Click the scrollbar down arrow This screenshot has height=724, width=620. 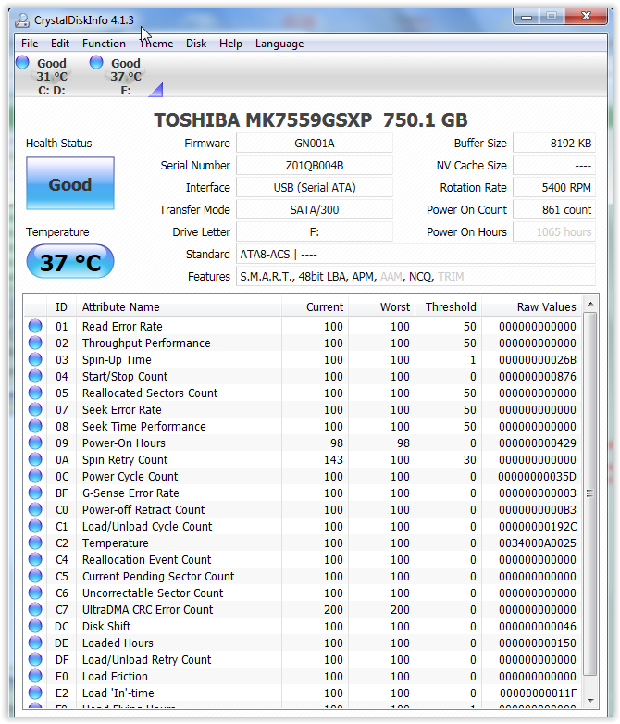590,701
